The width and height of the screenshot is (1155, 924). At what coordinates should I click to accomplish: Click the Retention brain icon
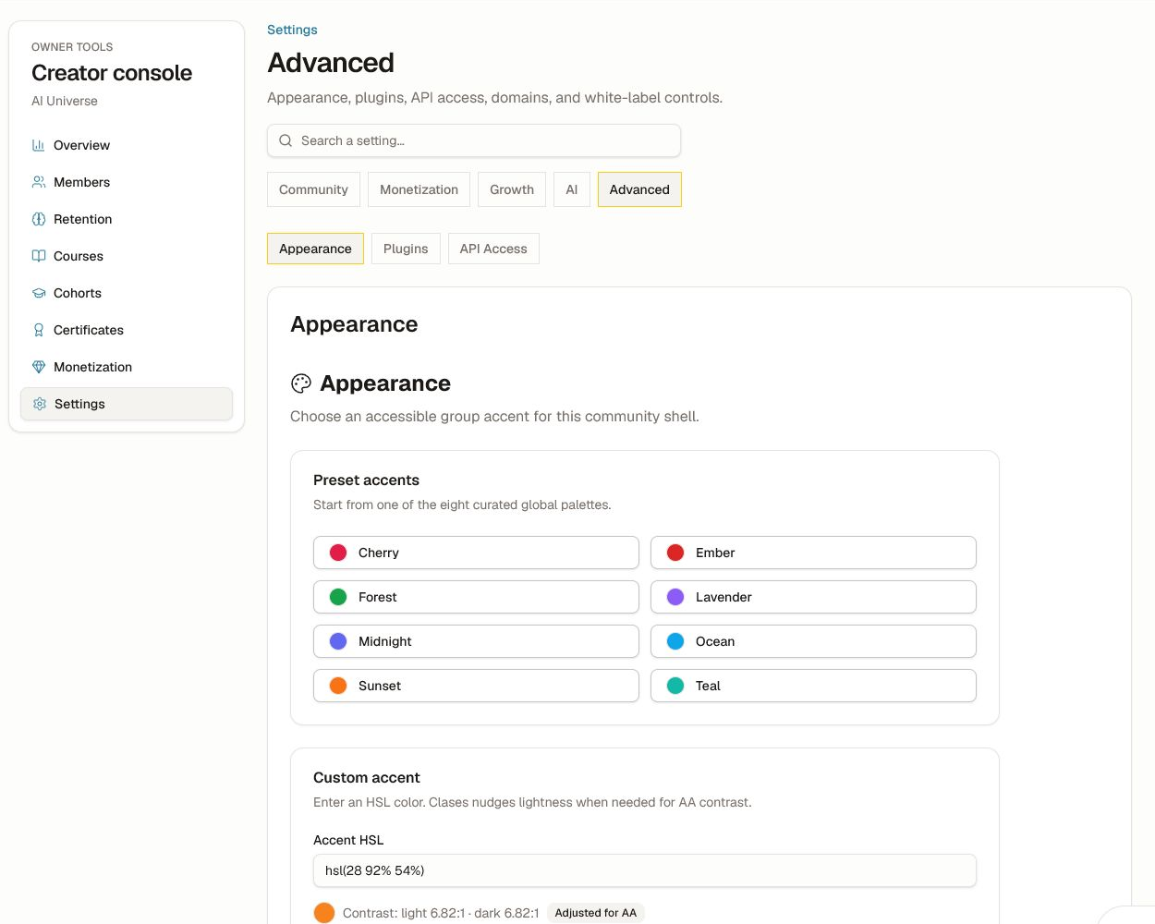[x=39, y=219]
